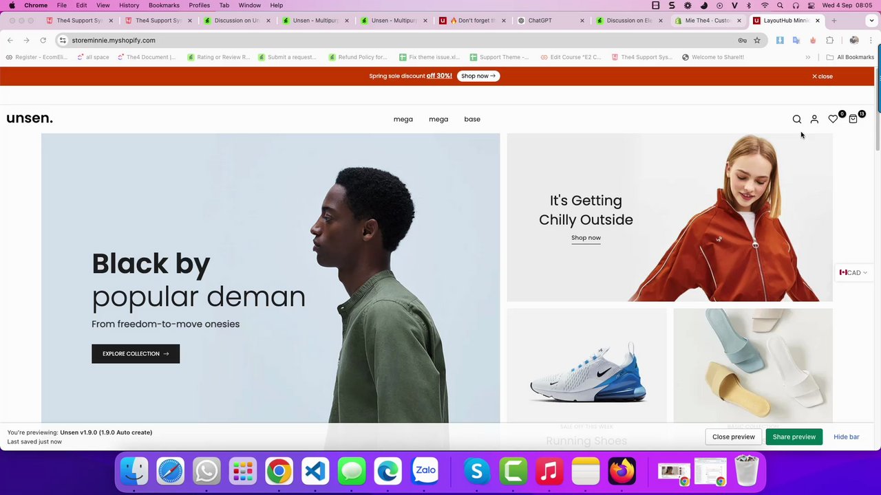Open Safari from the Dock
Image resolution: width=881 pixels, height=495 pixels.
(x=171, y=472)
